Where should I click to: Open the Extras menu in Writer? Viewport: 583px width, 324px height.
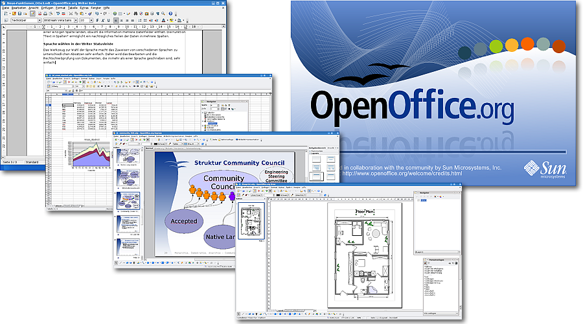point(84,8)
